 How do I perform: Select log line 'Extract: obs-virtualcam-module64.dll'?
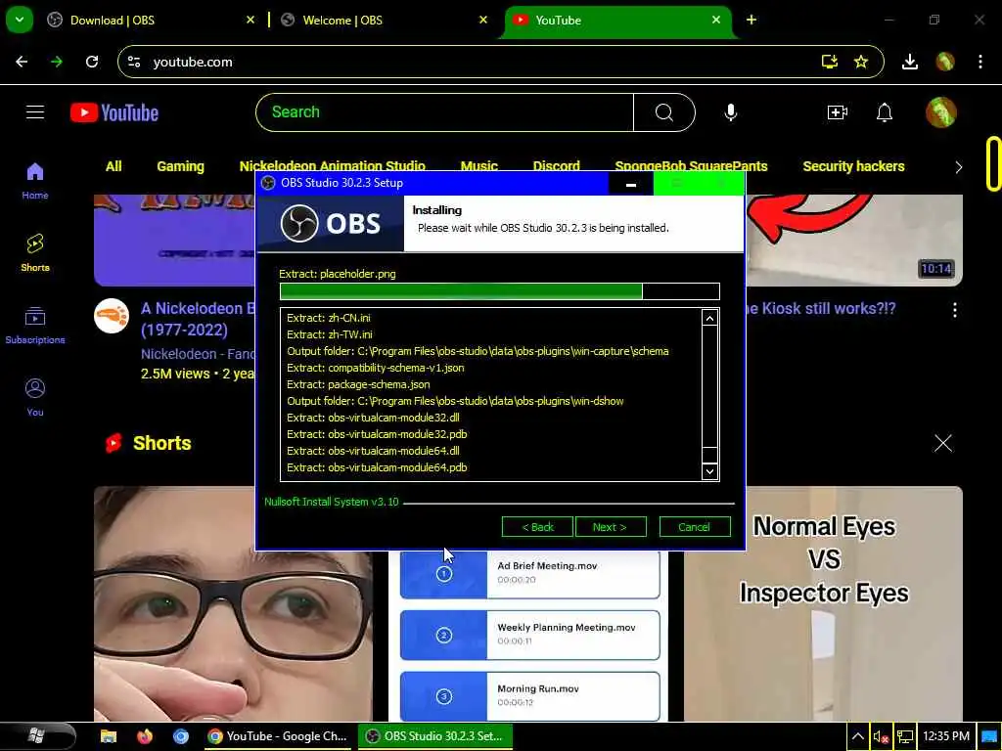pos(373,451)
